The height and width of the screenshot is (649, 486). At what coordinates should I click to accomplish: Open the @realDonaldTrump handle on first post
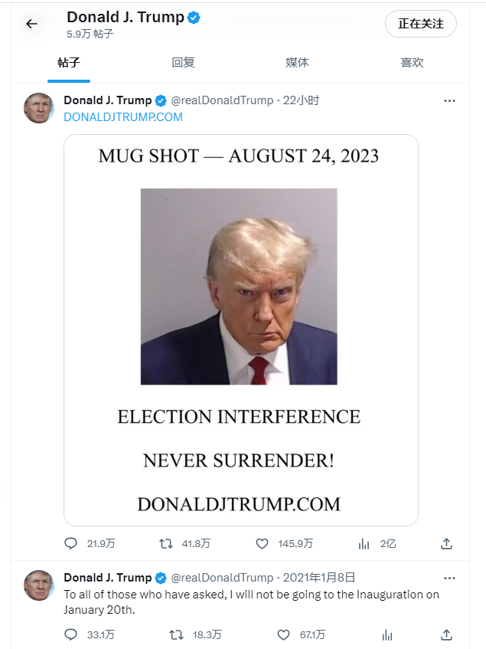[223, 100]
